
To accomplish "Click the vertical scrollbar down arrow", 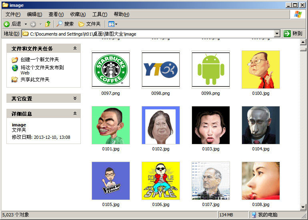I will click(303, 207).
